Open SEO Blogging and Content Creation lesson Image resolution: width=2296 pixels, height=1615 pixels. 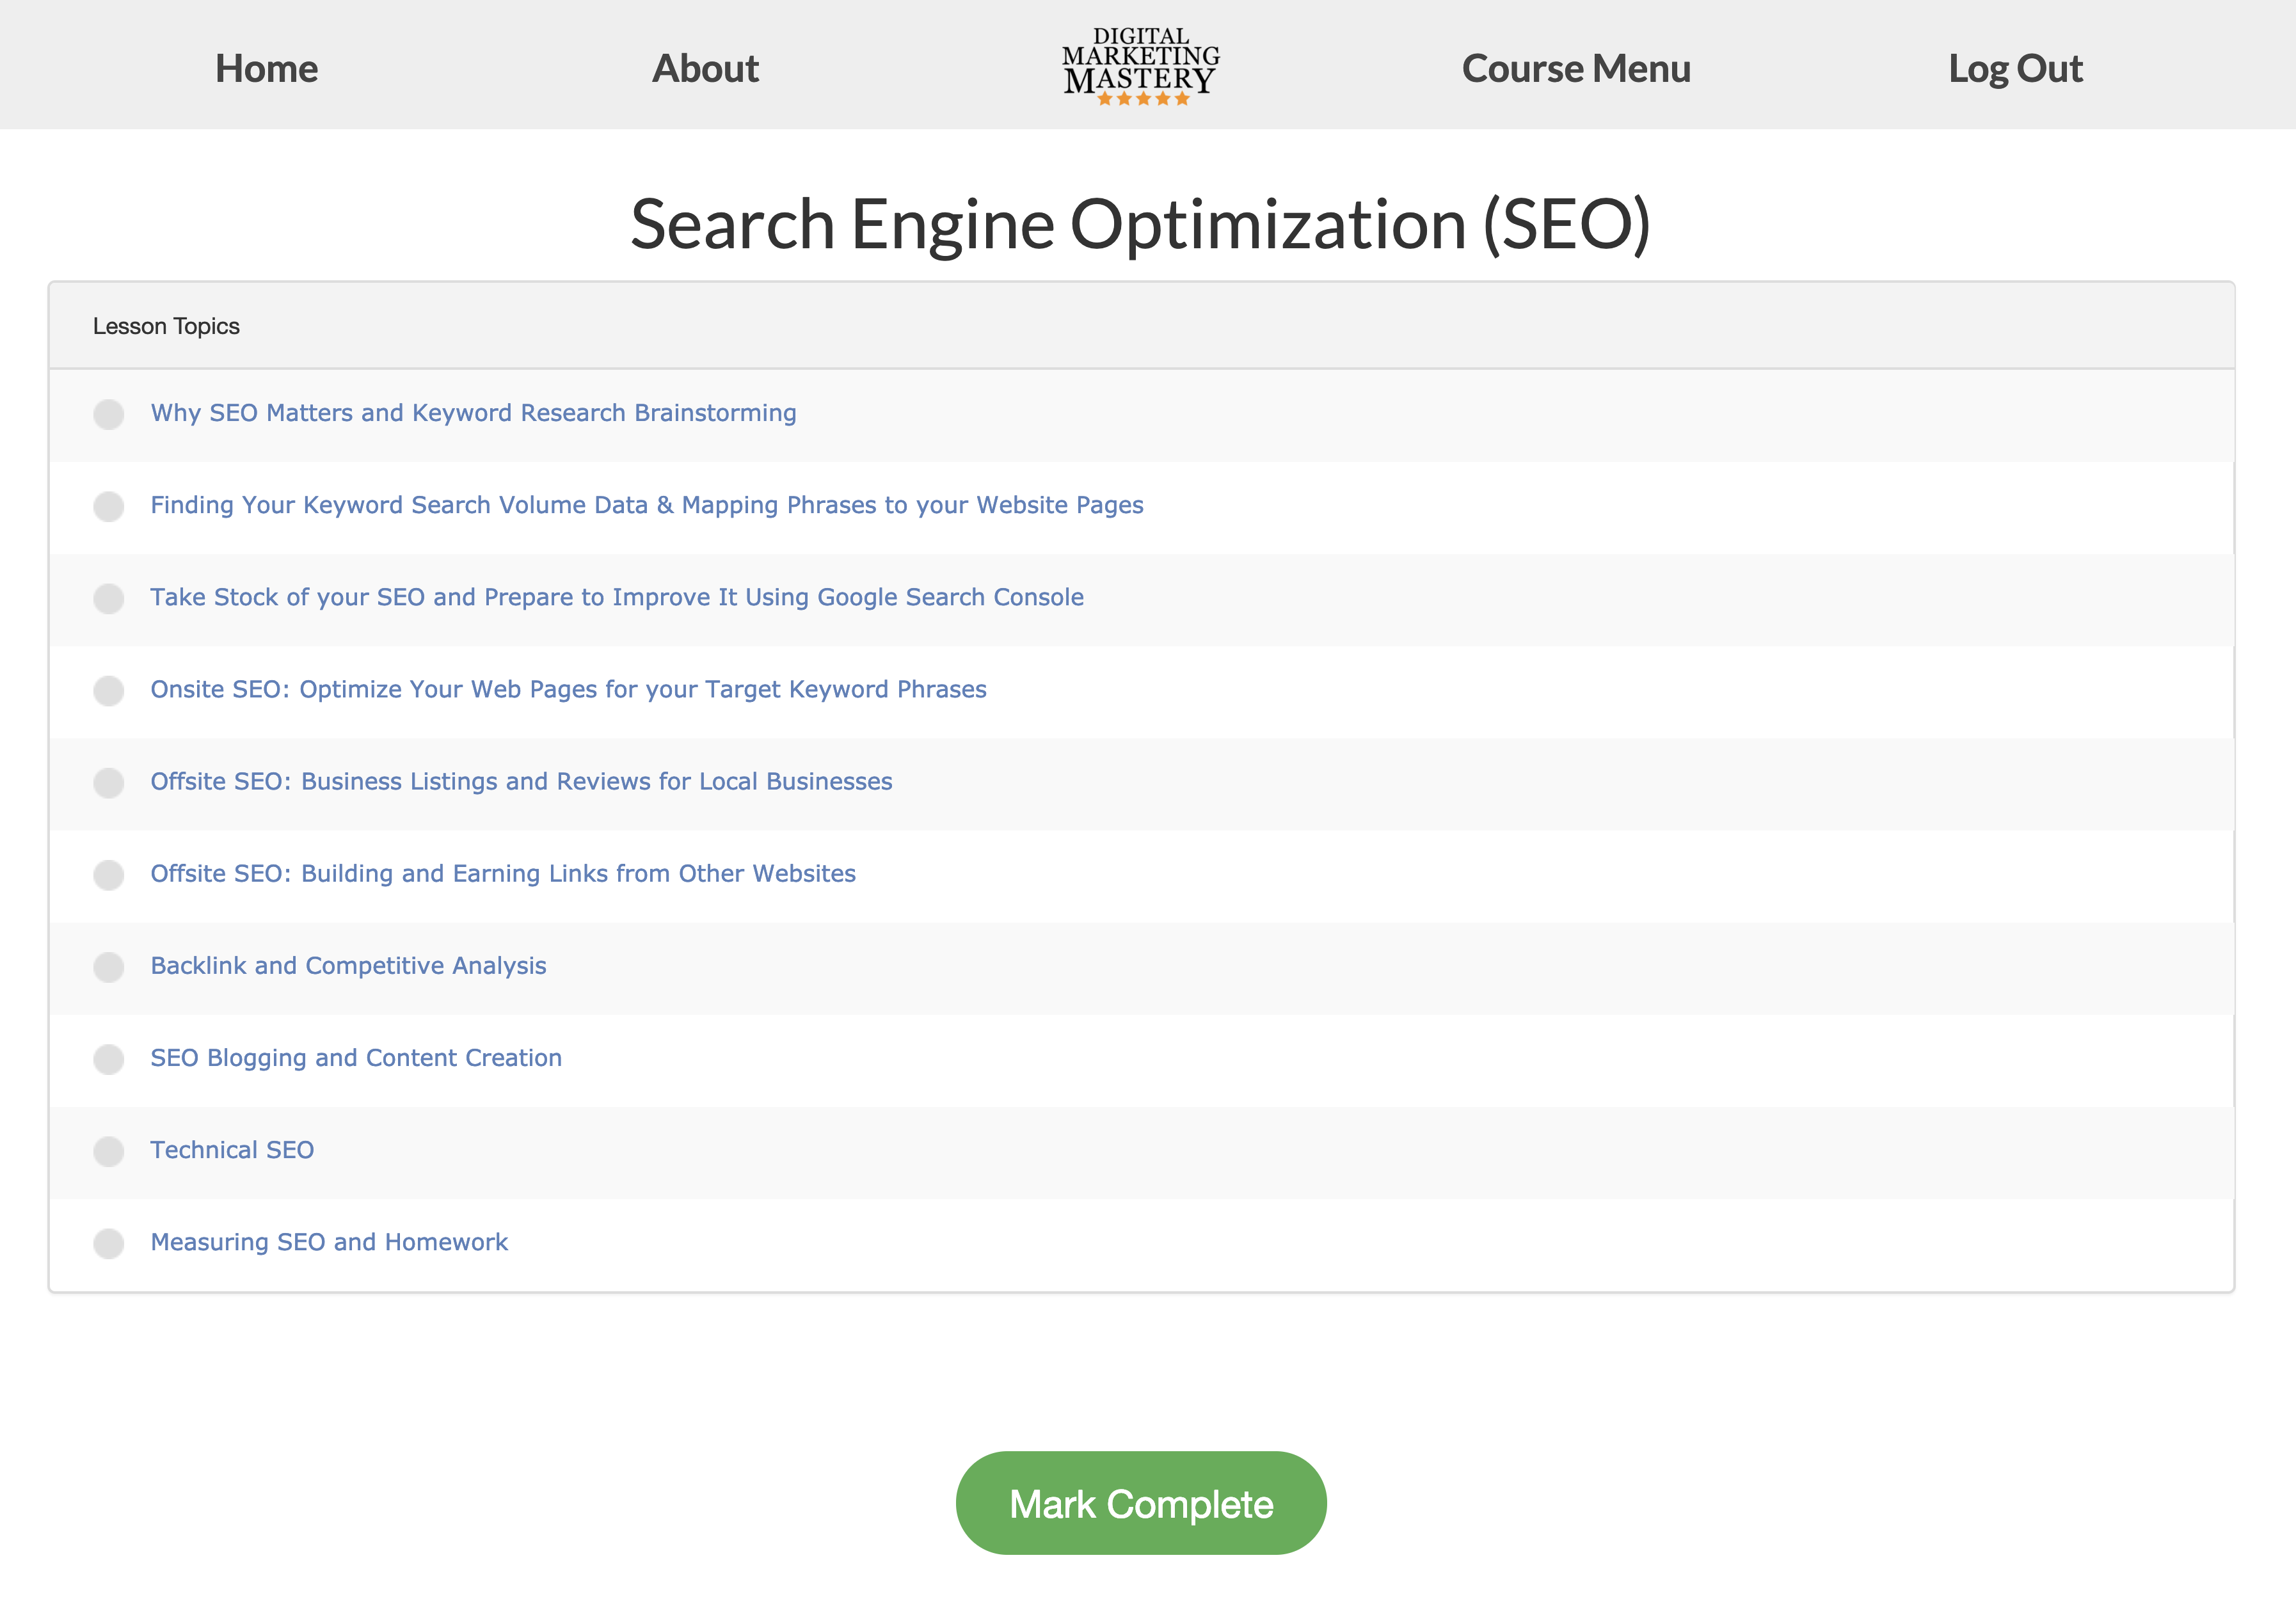pos(356,1057)
